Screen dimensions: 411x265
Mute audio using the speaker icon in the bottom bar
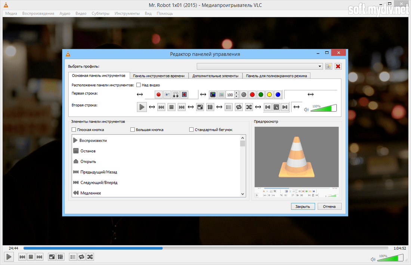pyautogui.click(x=373, y=259)
